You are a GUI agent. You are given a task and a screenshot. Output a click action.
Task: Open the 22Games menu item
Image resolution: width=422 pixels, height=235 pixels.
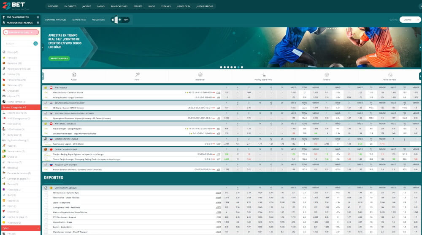pyautogui.click(x=166, y=6)
